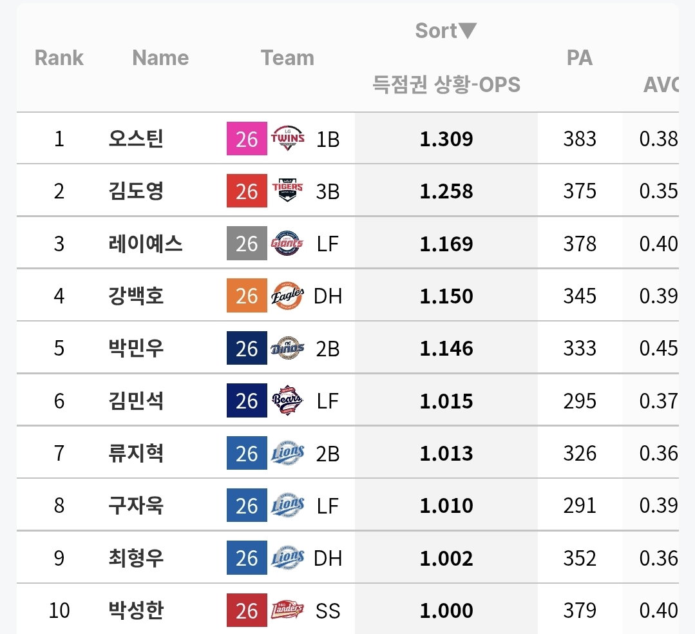Click the Name column header
Screen dimensions: 695x634
point(160,57)
